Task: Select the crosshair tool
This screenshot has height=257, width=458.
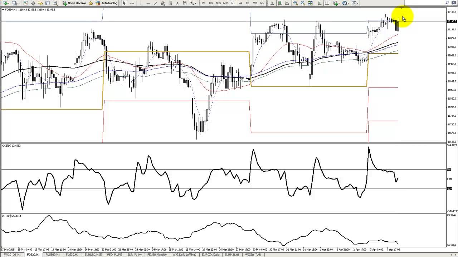Action: click(132, 3)
